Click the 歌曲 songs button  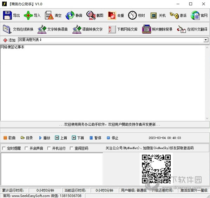pyautogui.click(x=9, y=138)
